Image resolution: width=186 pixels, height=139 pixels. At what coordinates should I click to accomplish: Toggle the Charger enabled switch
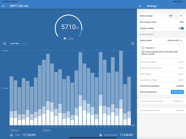tap(181, 28)
